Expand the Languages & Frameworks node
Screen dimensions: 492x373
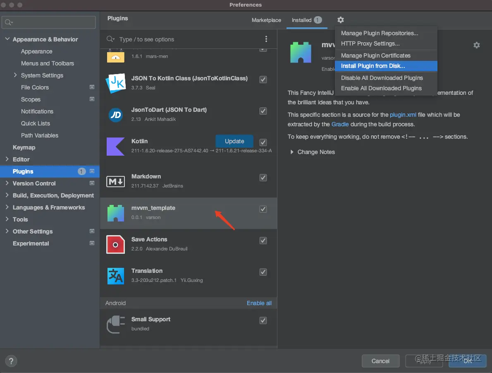coord(7,207)
